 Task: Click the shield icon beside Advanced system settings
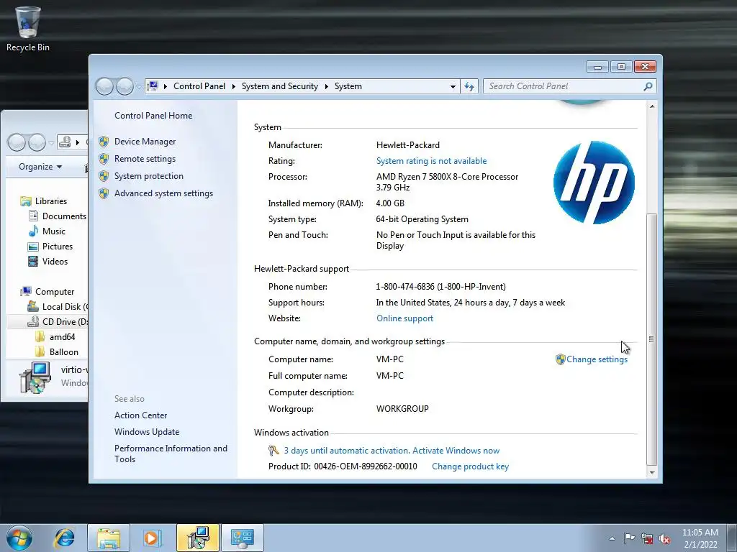coord(104,193)
